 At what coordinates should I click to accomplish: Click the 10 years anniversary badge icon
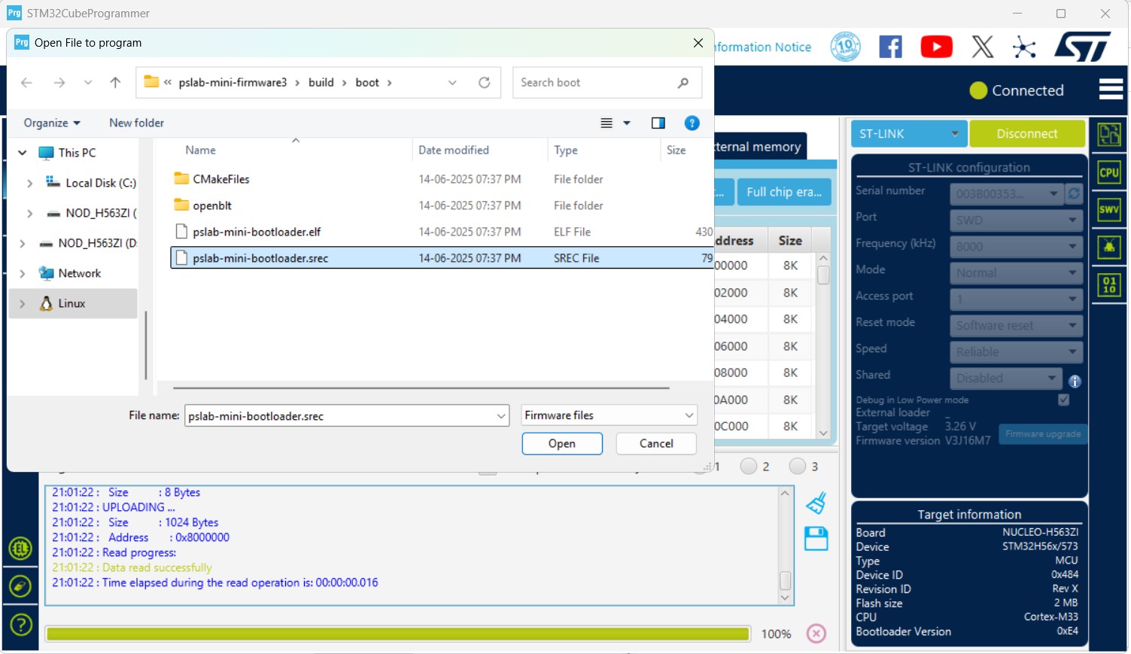click(845, 47)
